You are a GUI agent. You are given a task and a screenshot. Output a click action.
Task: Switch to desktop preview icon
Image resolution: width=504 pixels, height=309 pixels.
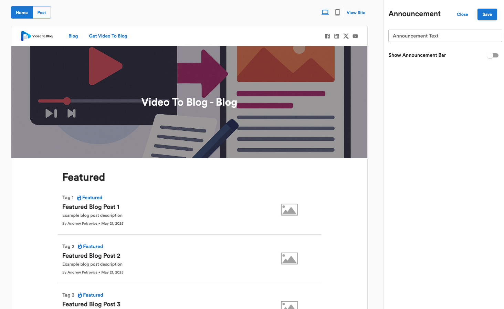(x=325, y=12)
